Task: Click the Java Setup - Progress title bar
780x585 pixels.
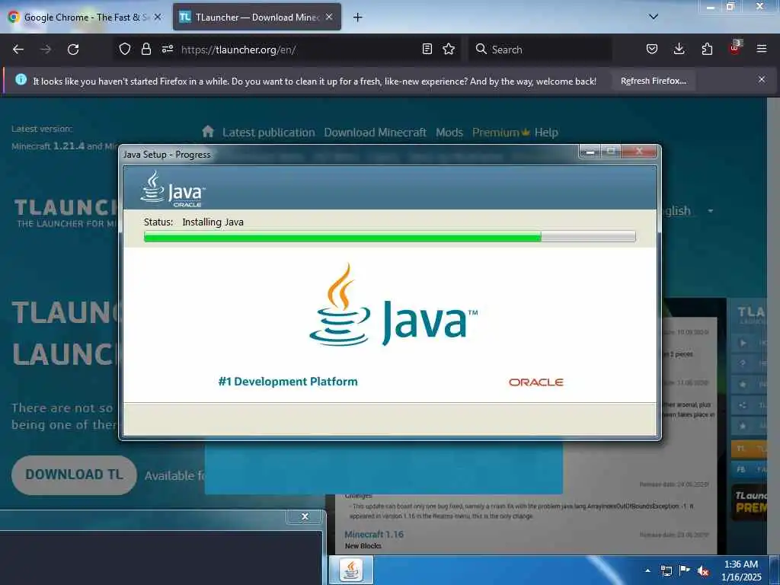Action: coord(348,154)
